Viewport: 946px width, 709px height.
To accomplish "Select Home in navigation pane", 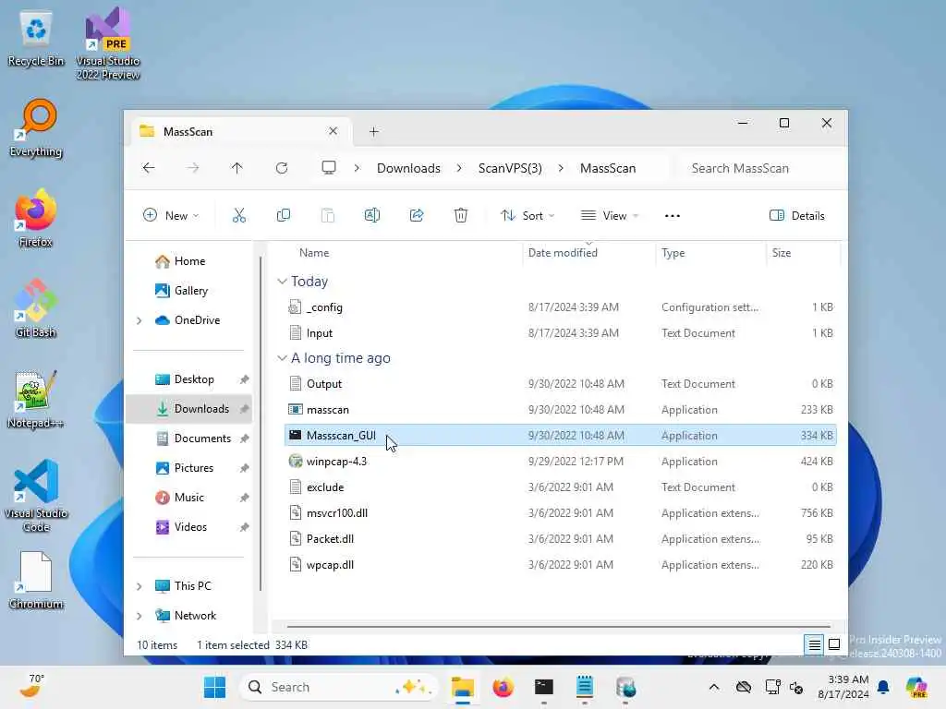I will (189, 261).
